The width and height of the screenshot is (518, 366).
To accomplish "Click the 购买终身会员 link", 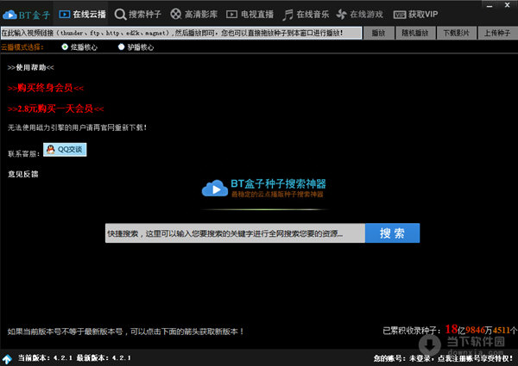I will (x=46, y=88).
